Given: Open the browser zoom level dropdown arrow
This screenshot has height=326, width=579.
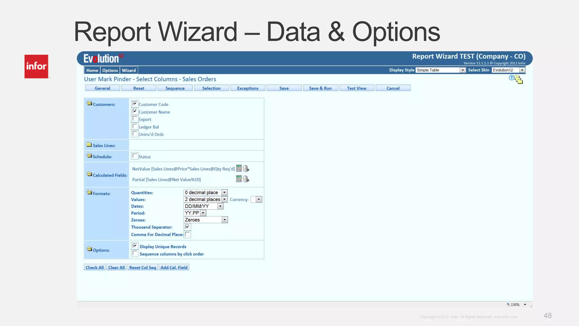Looking at the screenshot, I should (525, 305).
